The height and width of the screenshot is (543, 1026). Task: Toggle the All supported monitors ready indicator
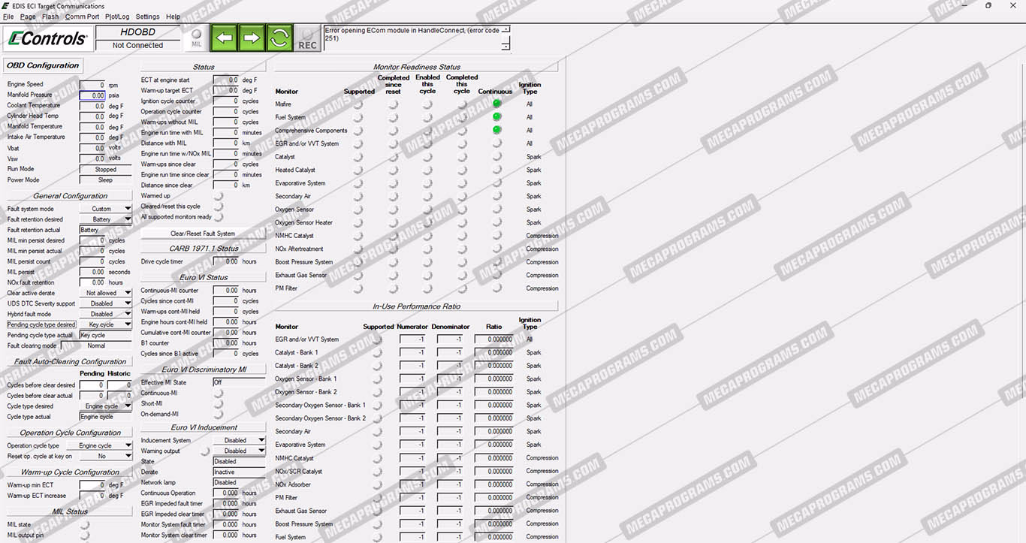tap(219, 217)
